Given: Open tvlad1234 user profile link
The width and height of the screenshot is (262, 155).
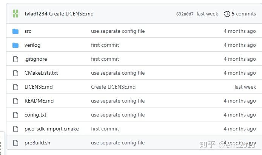Looking at the screenshot, I should (36, 14).
